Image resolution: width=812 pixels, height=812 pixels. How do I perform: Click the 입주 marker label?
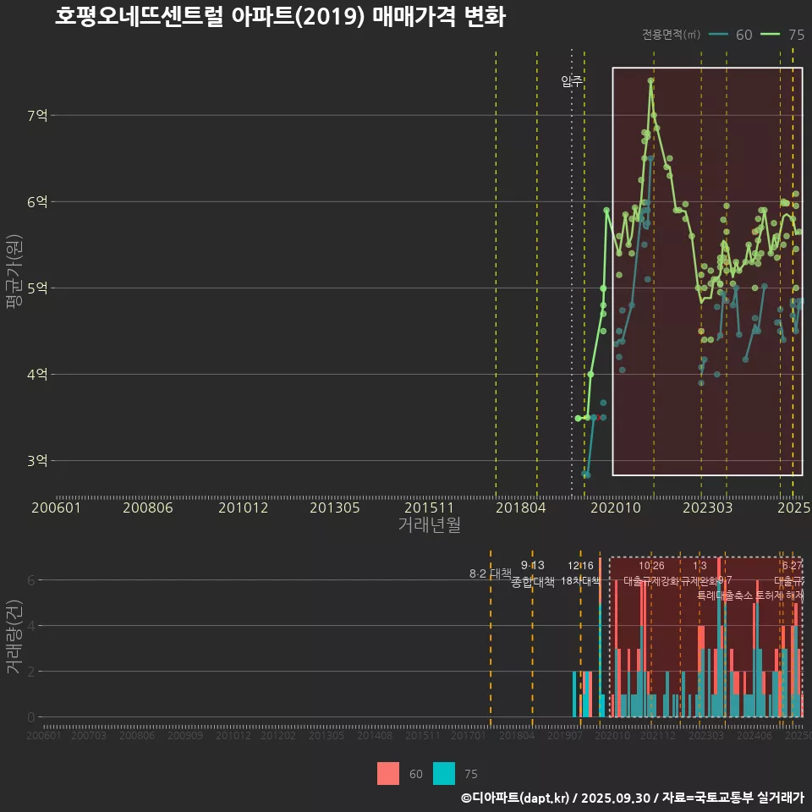572,82
